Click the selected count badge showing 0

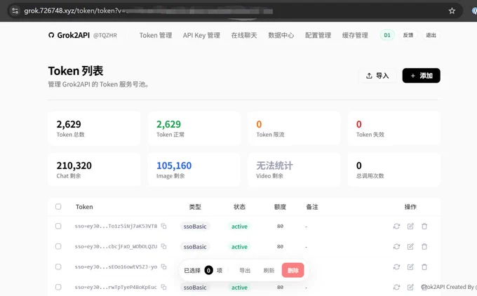coord(209,270)
